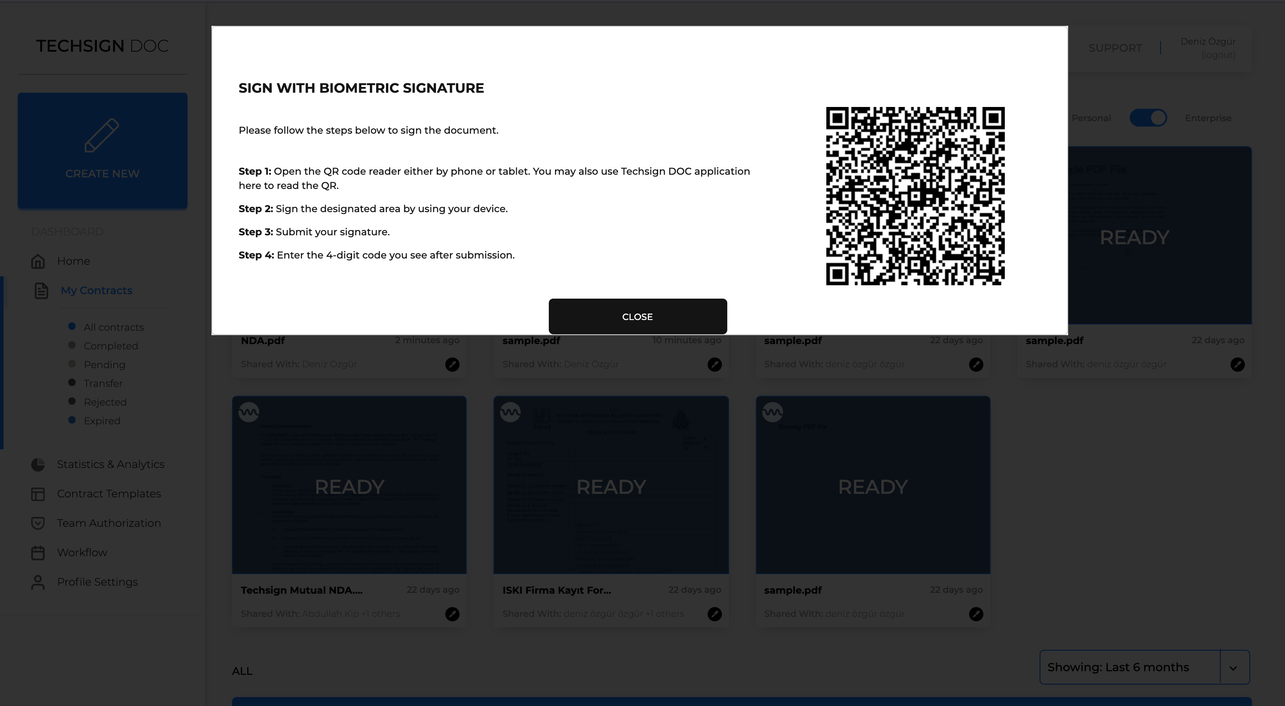The image size is (1285, 706).
Task: Go to Home menu item
Action: pos(73,261)
